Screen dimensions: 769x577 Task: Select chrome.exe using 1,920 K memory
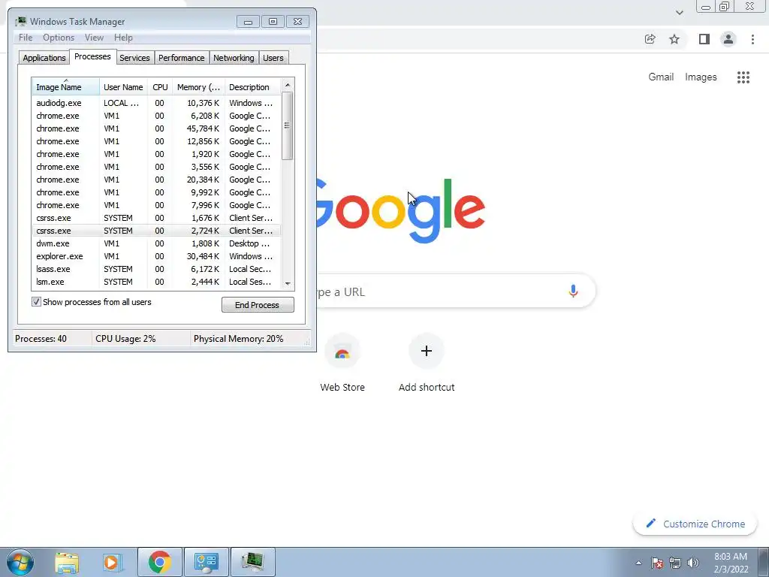[x=157, y=154]
